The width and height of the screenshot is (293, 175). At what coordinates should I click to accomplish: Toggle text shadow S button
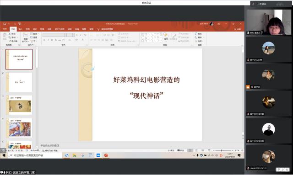point(56,40)
